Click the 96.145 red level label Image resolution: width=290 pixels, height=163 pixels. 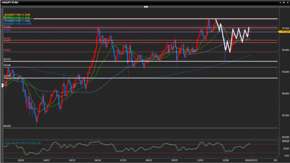[7, 38]
